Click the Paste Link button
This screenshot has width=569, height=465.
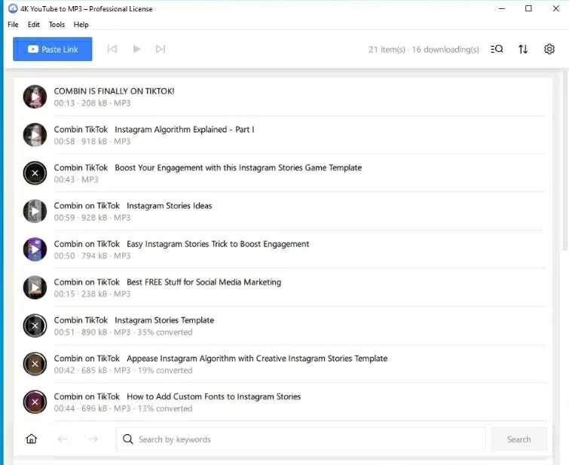click(52, 49)
